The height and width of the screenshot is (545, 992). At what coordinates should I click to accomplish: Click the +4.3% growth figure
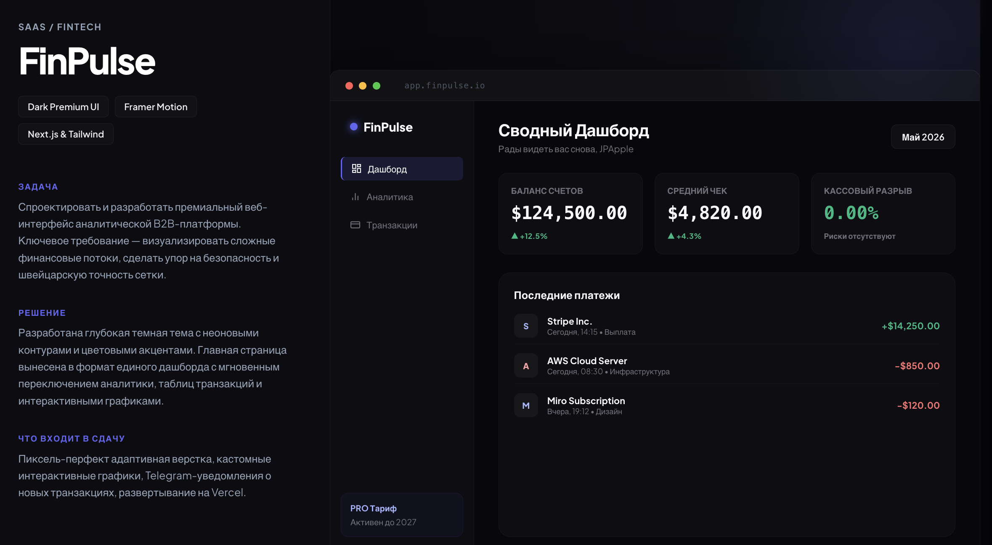pyautogui.click(x=689, y=236)
